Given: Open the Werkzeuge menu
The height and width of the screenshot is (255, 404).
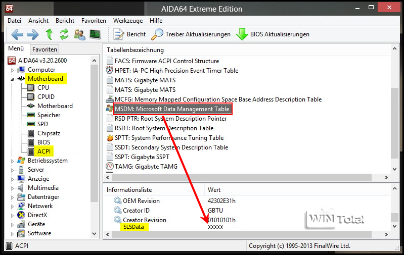Looking at the screenshot, I should (128, 21).
